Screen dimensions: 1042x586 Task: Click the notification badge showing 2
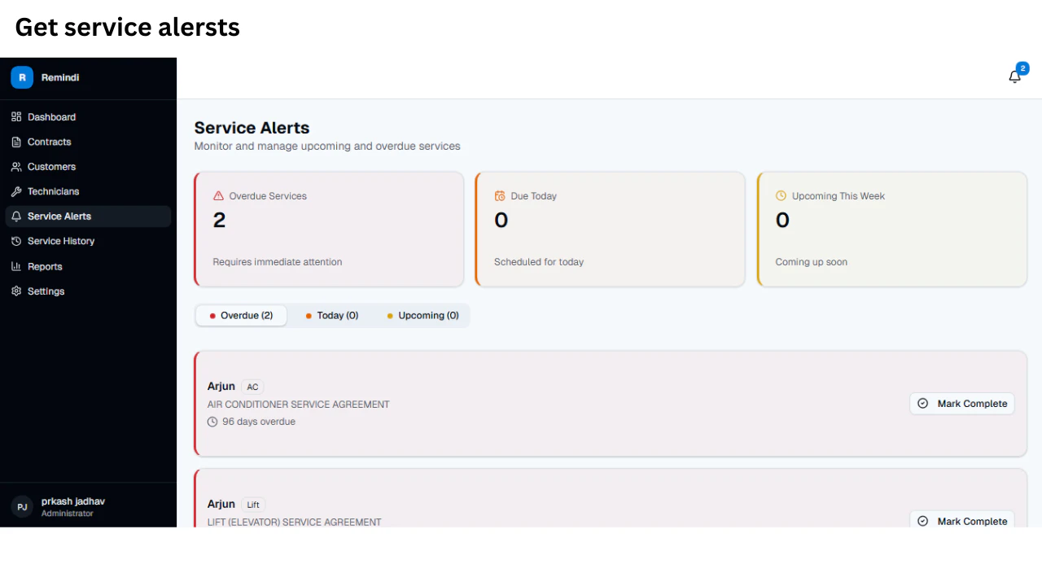click(x=1022, y=68)
